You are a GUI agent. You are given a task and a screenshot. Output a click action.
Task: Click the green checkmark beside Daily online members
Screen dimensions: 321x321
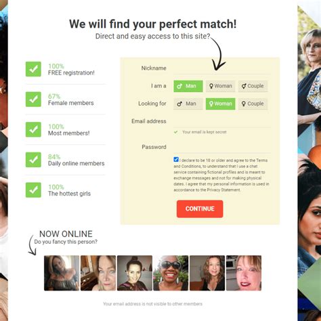pos(33,160)
